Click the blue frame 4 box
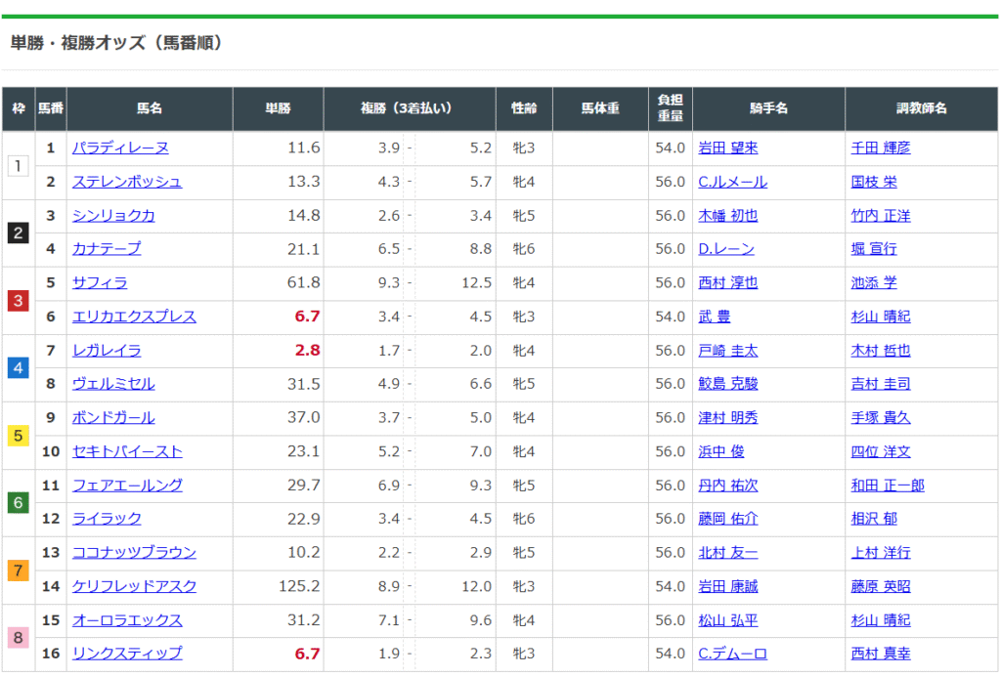 18,368
